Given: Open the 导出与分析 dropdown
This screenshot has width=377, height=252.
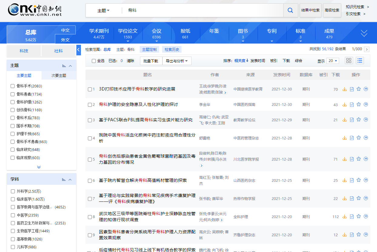Looking at the screenshot, I should click(x=177, y=61).
